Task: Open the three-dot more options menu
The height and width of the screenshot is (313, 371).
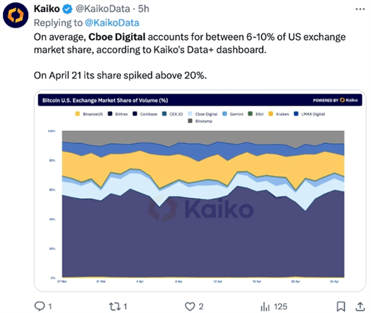Action: point(360,9)
